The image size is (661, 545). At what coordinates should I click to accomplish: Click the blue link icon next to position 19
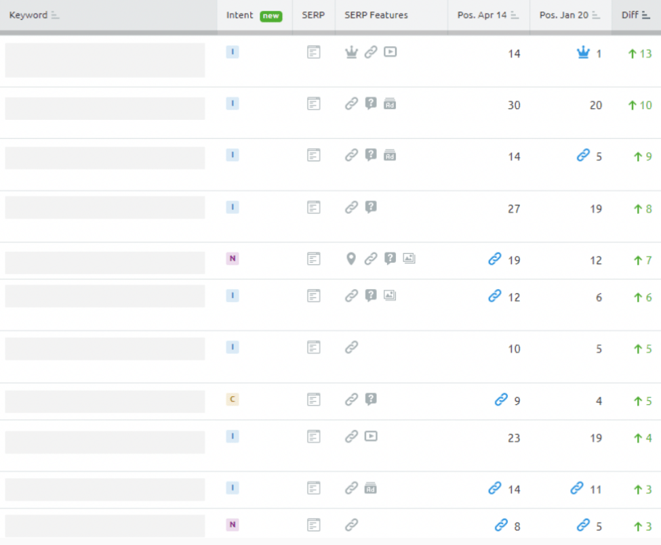tap(495, 259)
